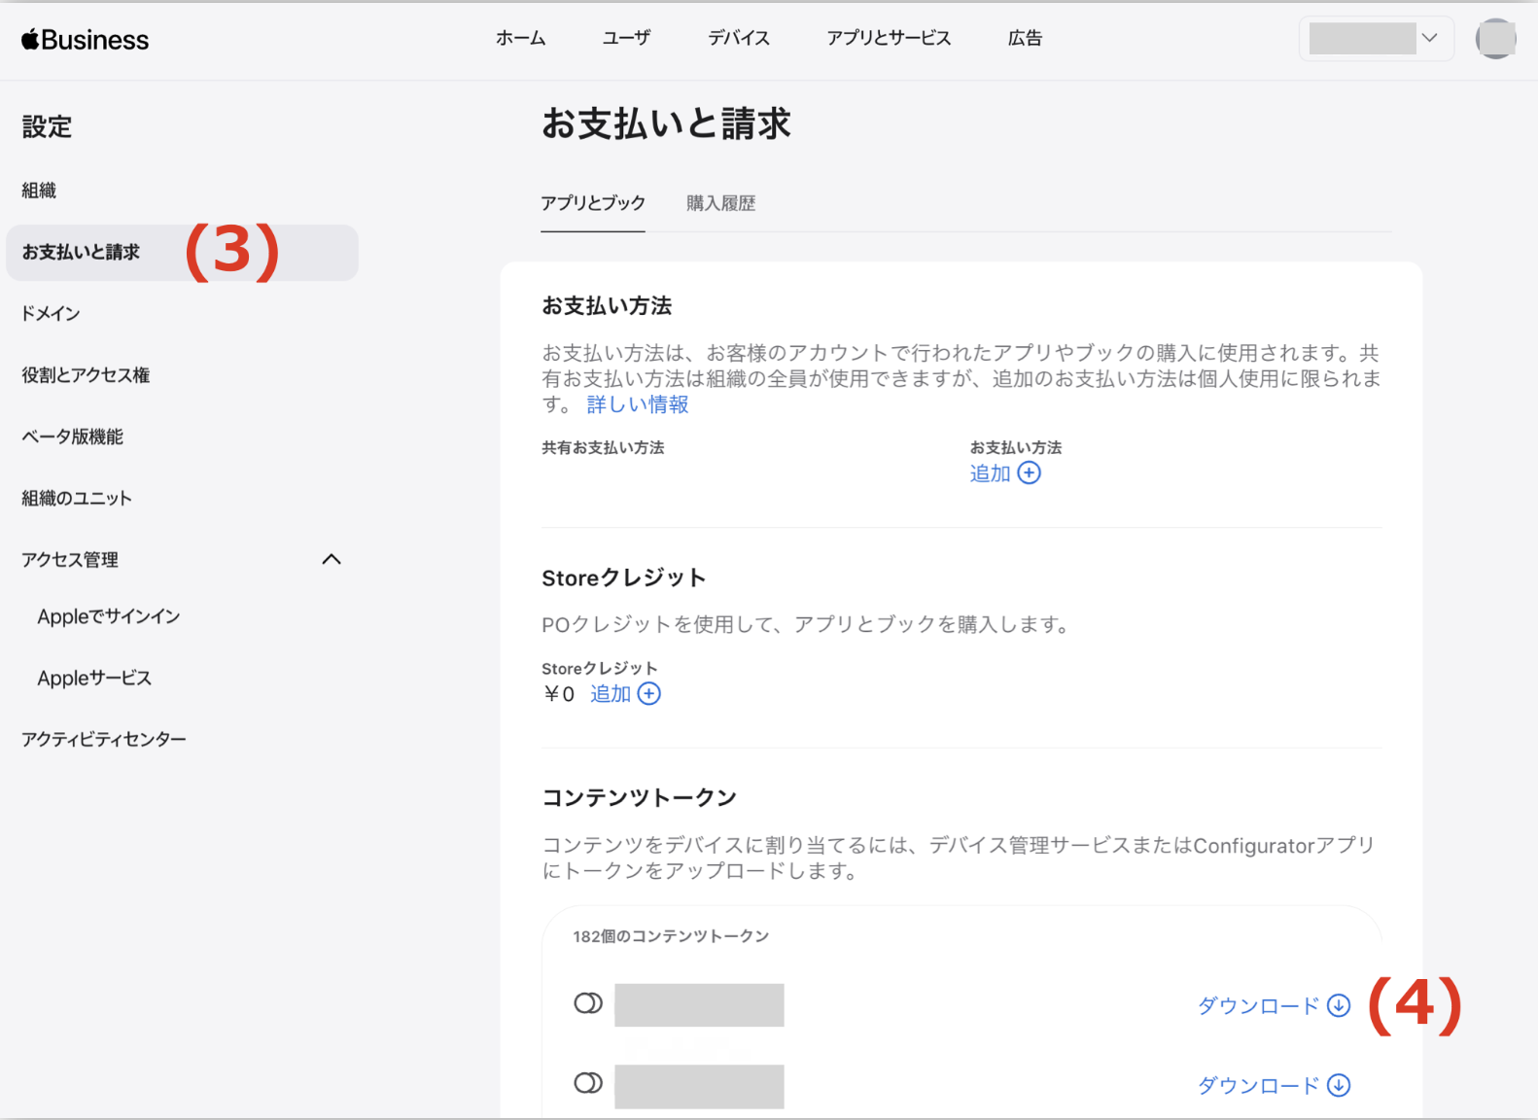The image size is (1538, 1120).
Task: Click plus icon next to お支払い方法 追加
Action: [x=1029, y=473]
